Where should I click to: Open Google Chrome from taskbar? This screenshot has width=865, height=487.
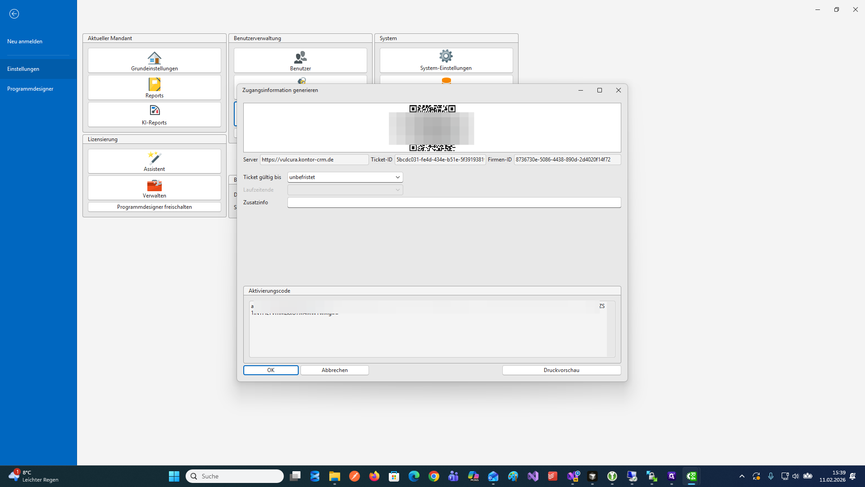coord(433,476)
